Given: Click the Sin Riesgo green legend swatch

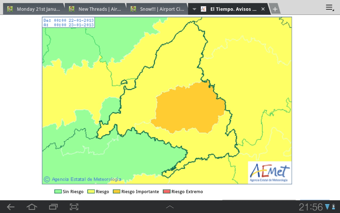Looking at the screenshot, I should 58,192.
